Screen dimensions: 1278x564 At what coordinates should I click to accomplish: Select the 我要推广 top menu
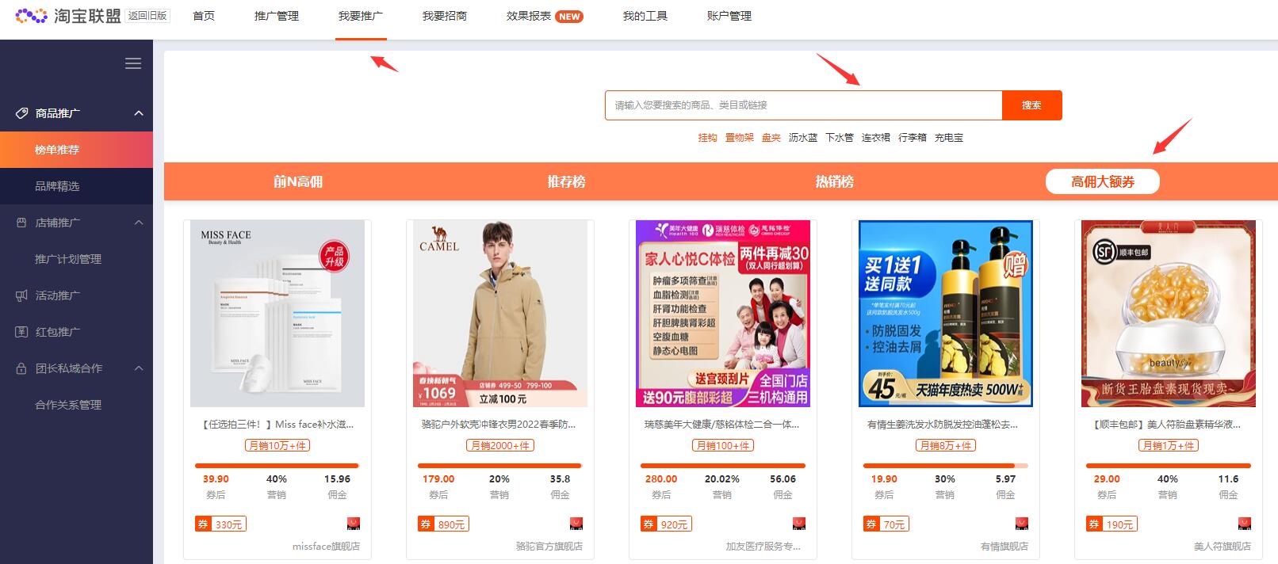click(361, 16)
